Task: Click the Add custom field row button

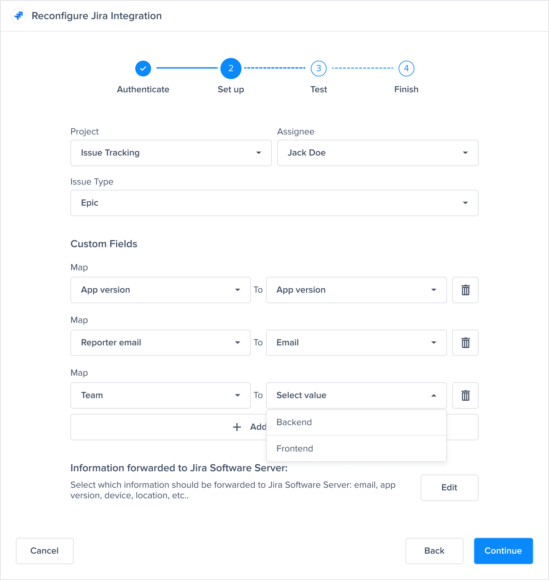Action: click(169, 427)
